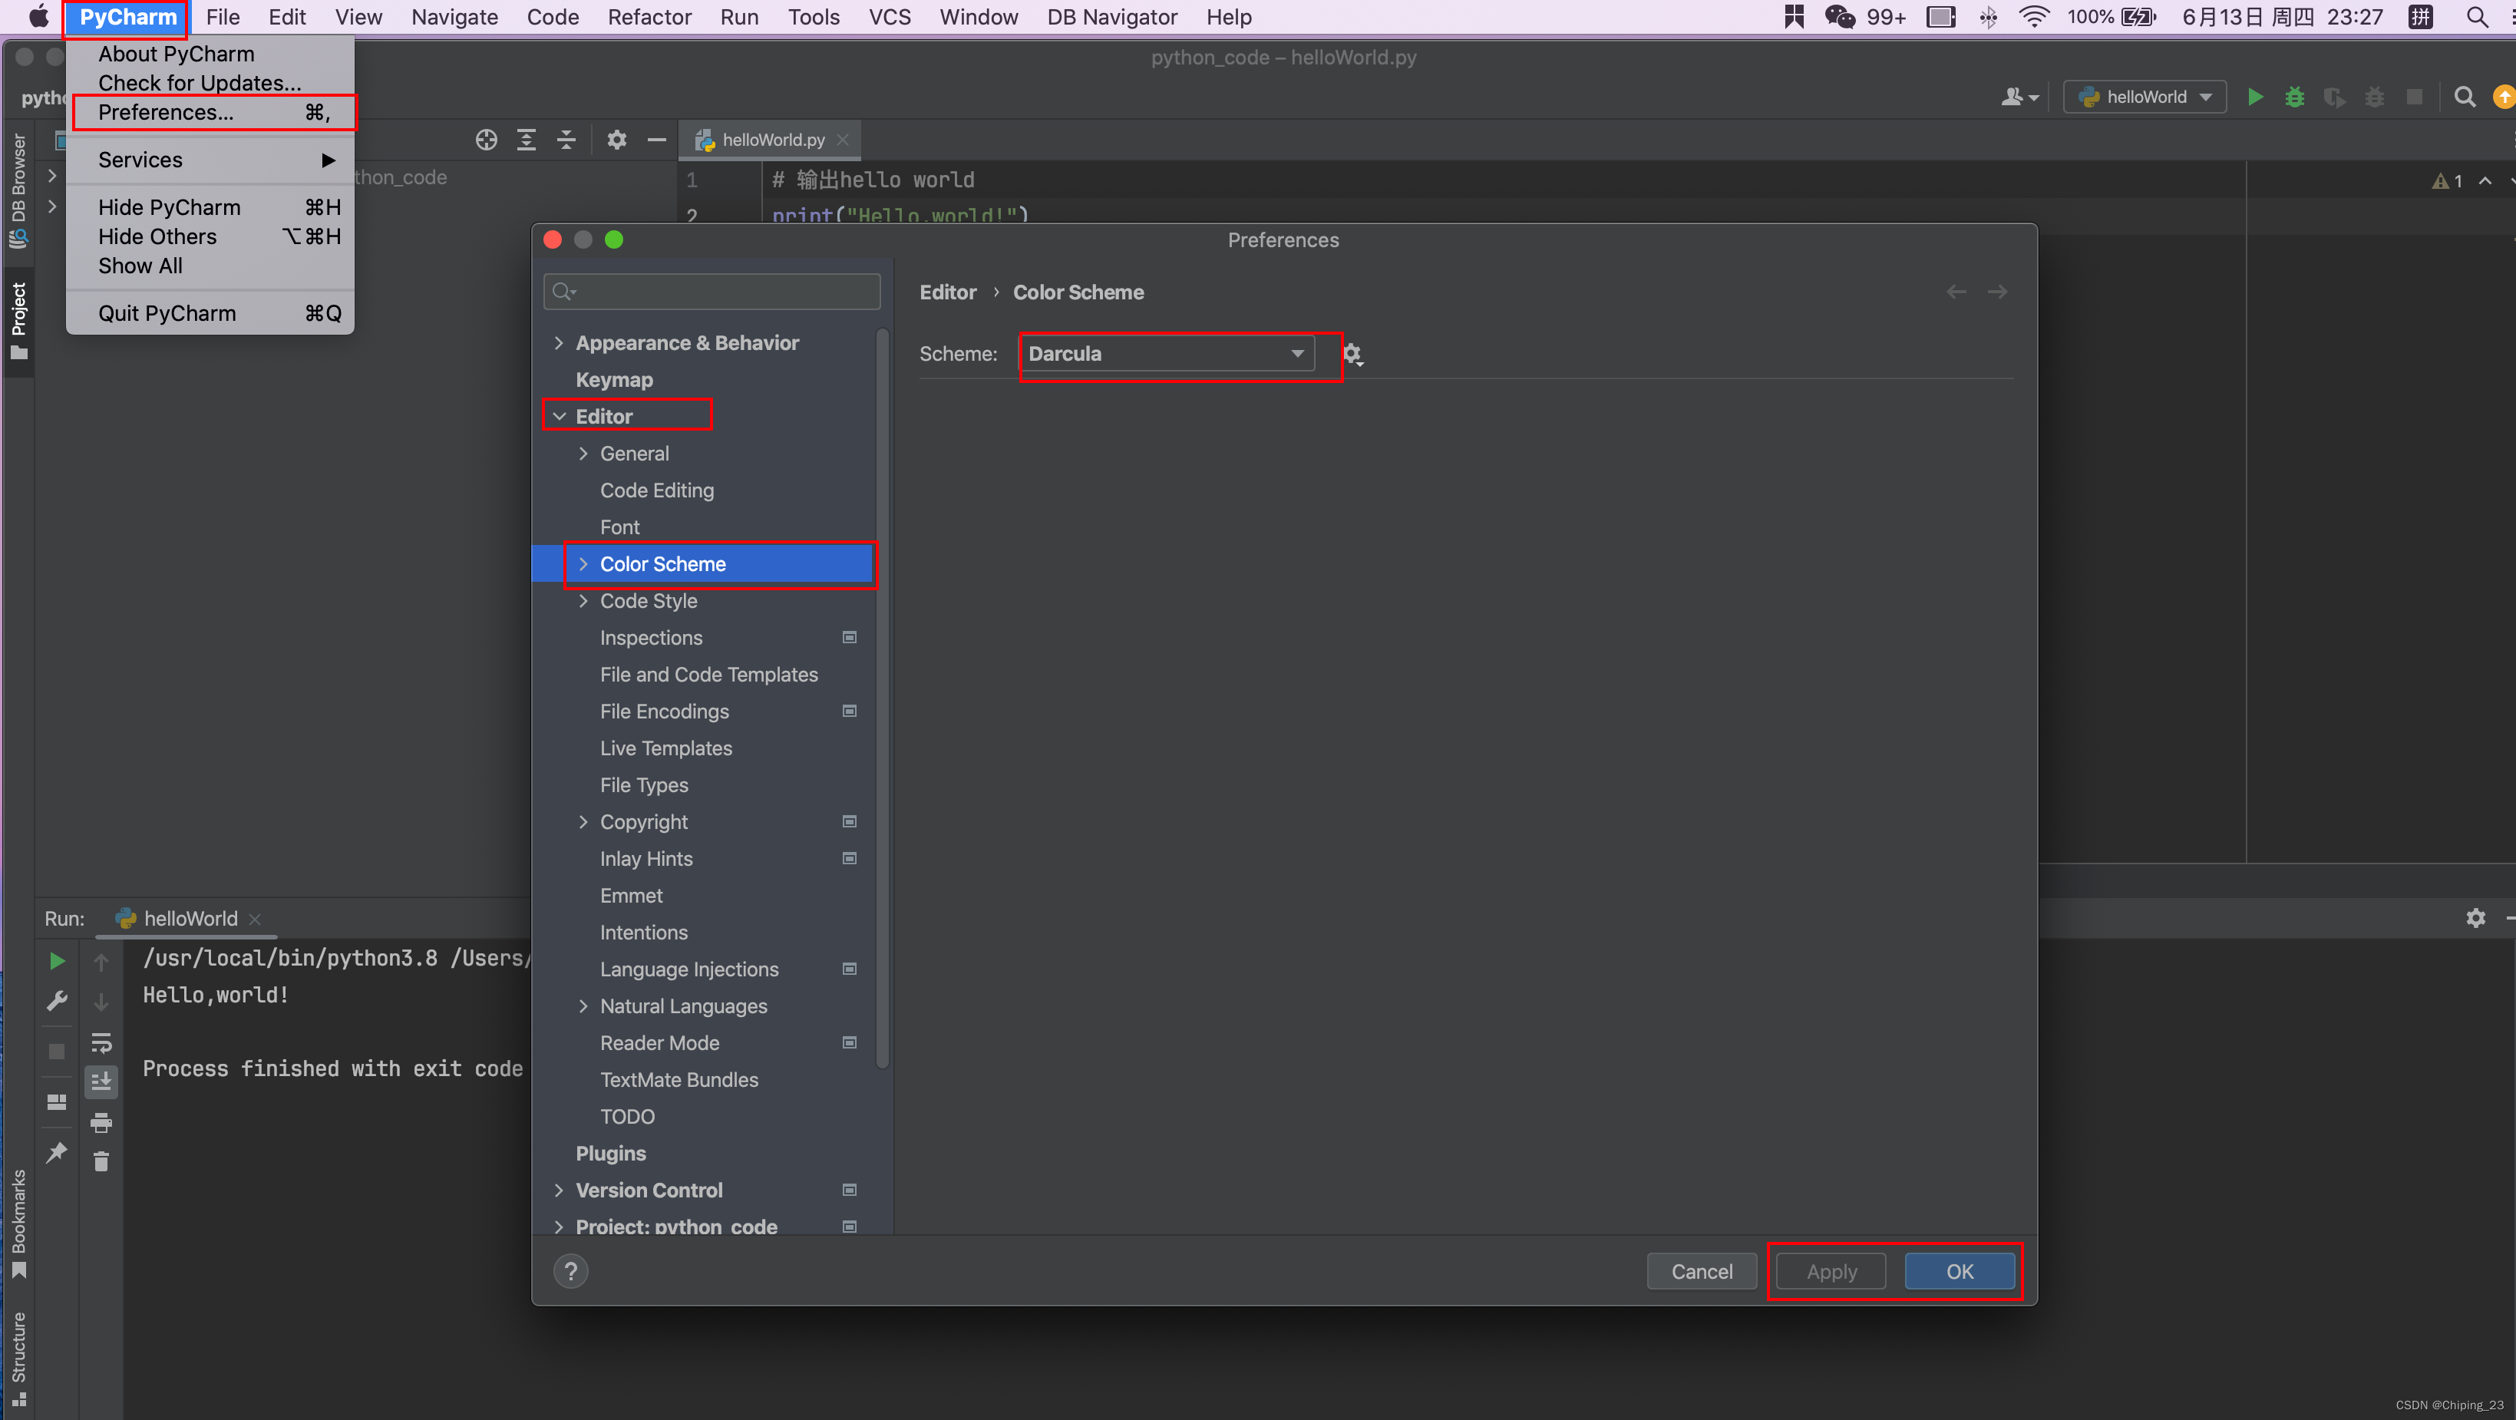Select File and Code Templates item
Image resolution: width=2516 pixels, height=1420 pixels.
pyautogui.click(x=709, y=675)
